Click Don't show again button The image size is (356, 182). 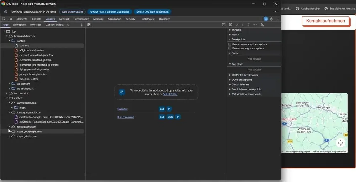click(x=73, y=11)
